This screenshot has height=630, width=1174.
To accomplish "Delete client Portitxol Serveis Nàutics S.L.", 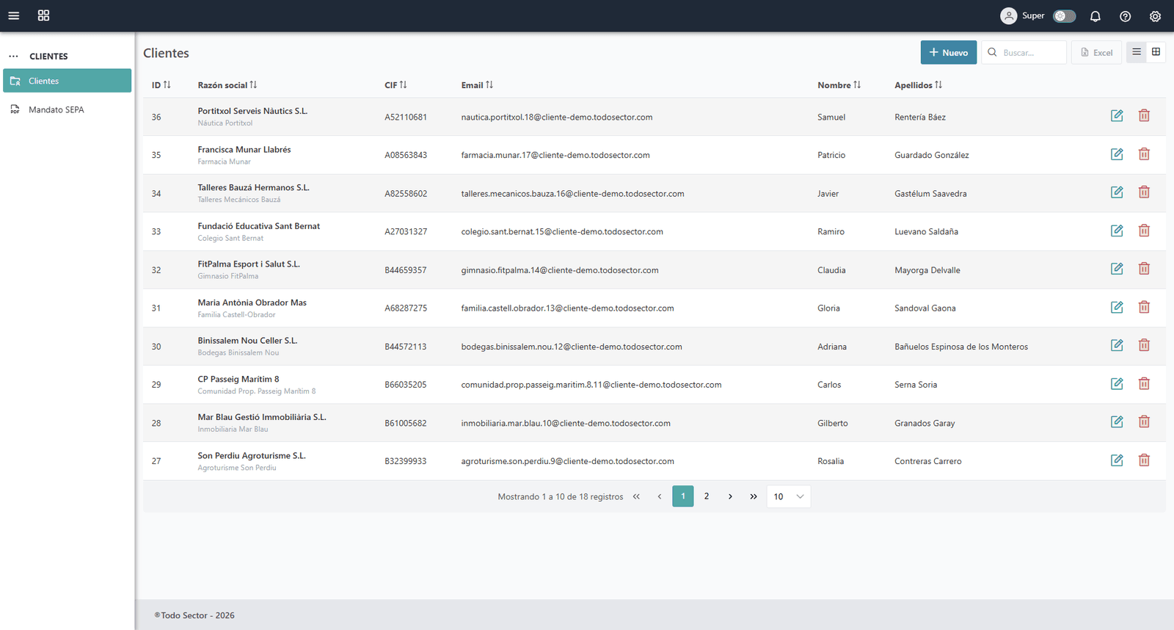I will pyautogui.click(x=1144, y=116).
